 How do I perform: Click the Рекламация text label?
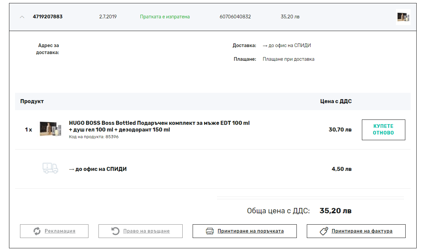(x=60, y=231)
